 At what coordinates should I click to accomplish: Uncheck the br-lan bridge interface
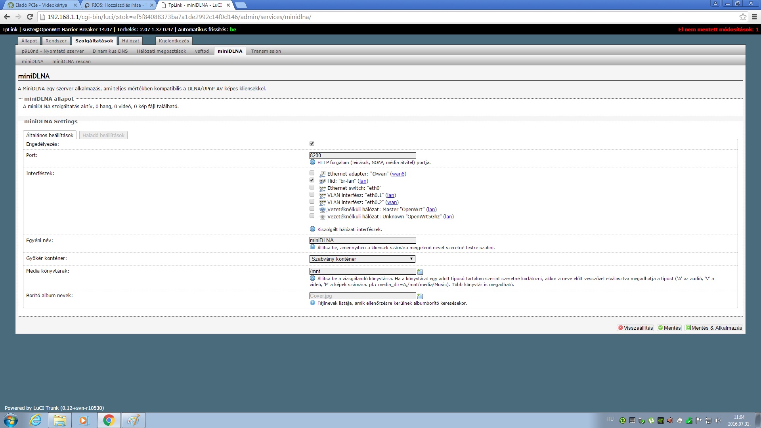[312, 180]
